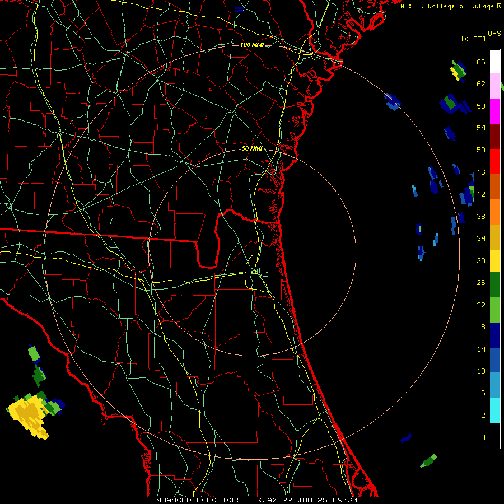Click the 58 value in the legend
The height and width of the screenshot is (504, 504).
pyautogui.click(x=481, y=106)
